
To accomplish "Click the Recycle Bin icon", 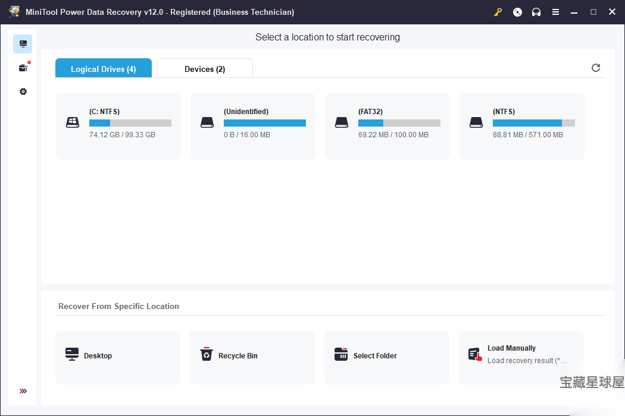I will 207,354.
